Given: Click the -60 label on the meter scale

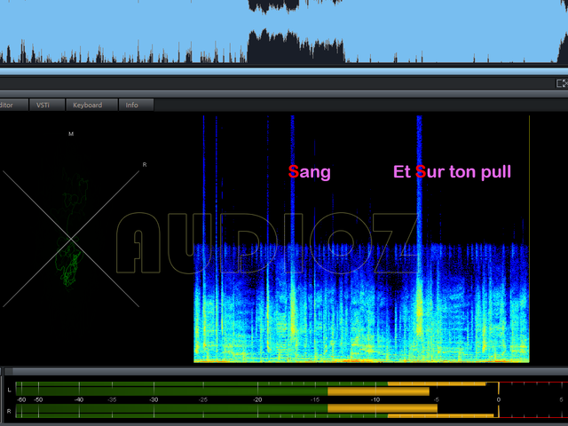Looking at the screenshot, I should coord(21,400).
